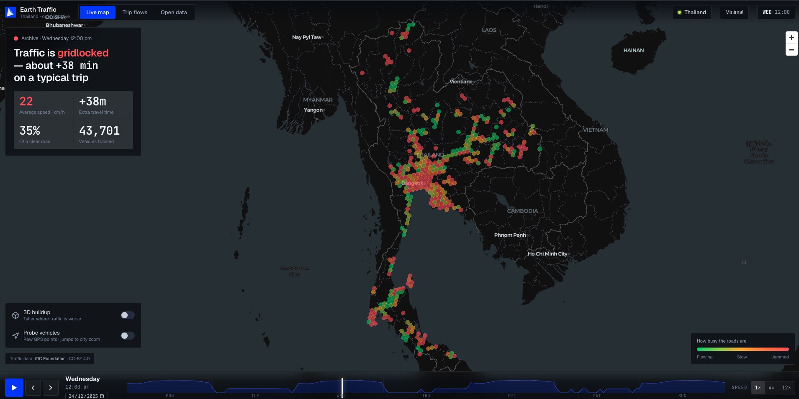Start playback with the play button
Screen dimensions: 799x399
[x=14, y=388]
